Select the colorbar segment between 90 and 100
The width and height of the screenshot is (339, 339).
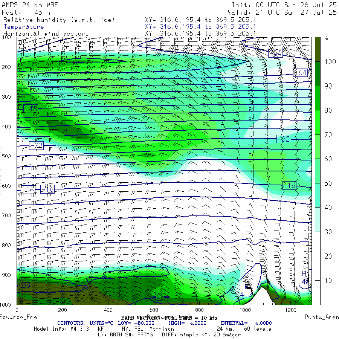(318, 74)
